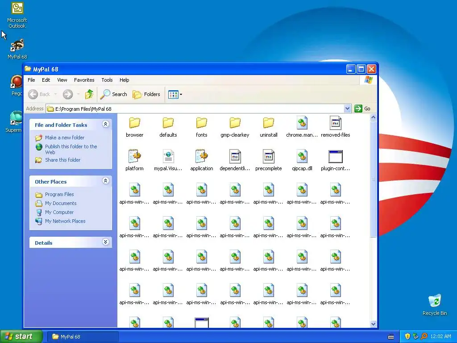Image resolution: width=457 pixels, height=343 pixels.
Task: Select the chrome.man... file icon
Action: (x=302, y=123)
